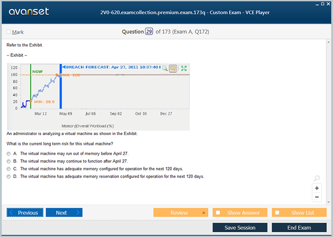Image resolution: width=333 pixels, height=237 pixels.
Task: Click the question number 29 field
Action: click(149, 32)
